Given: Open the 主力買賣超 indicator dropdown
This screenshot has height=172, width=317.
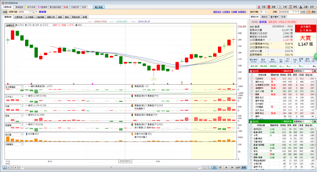Looking at the screenshot, I should 22,87.
